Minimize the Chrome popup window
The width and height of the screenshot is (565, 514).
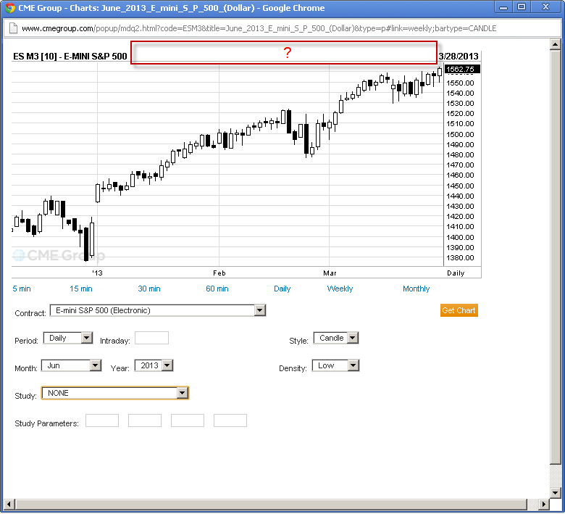coord(503,7)
